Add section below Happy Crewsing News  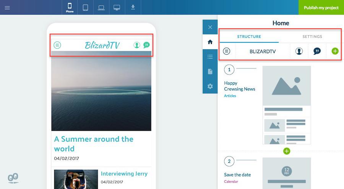click(287, 151)
